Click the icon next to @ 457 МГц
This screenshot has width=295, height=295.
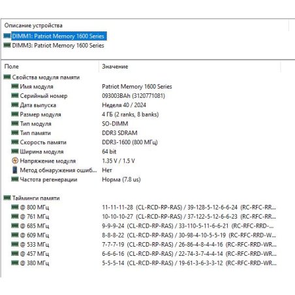tap(15, 253)
